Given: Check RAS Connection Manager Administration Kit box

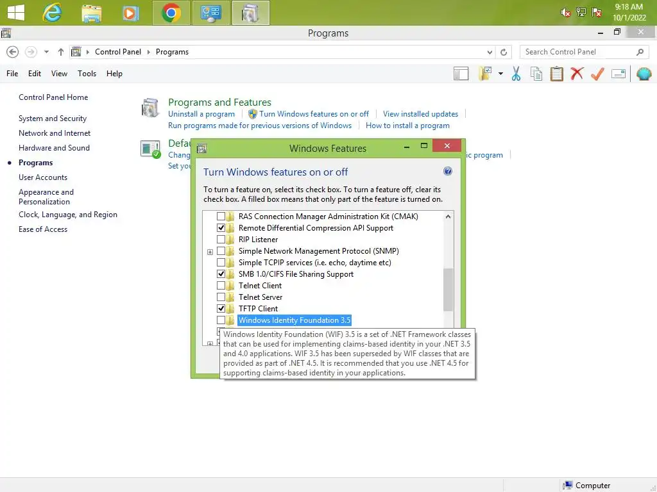Looking at the screenshot, I should point(221,217).
